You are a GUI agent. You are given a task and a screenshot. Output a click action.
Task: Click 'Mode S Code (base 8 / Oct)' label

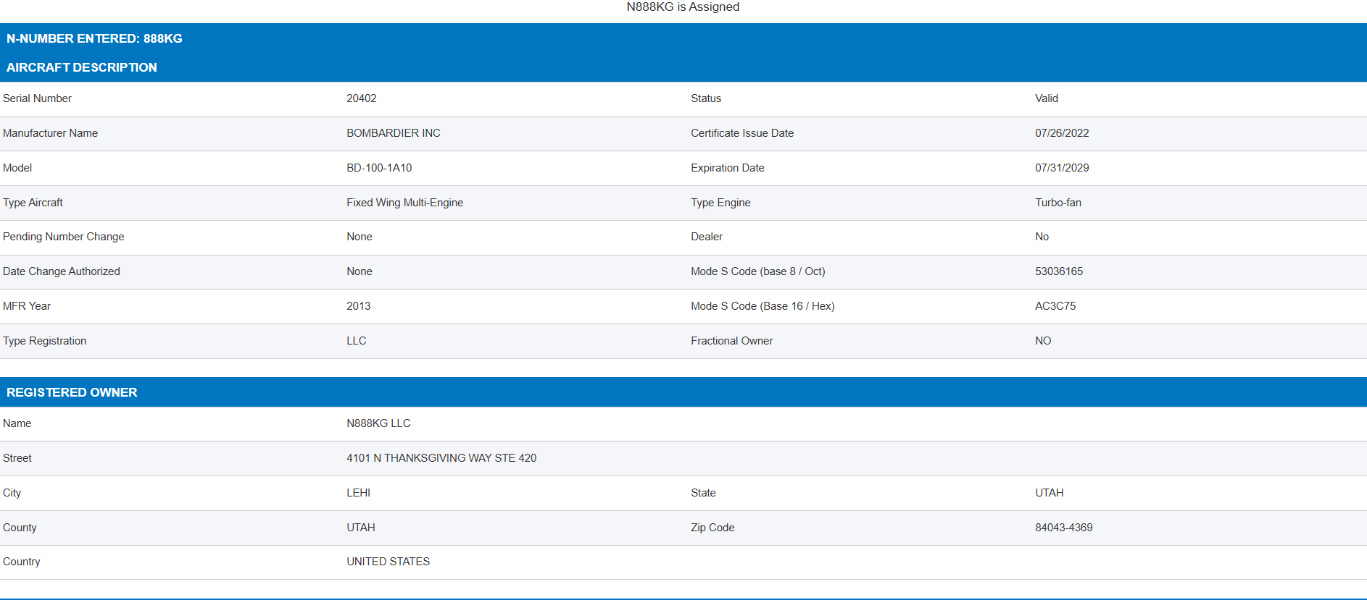pyautogui.click(x=758, y=271)
